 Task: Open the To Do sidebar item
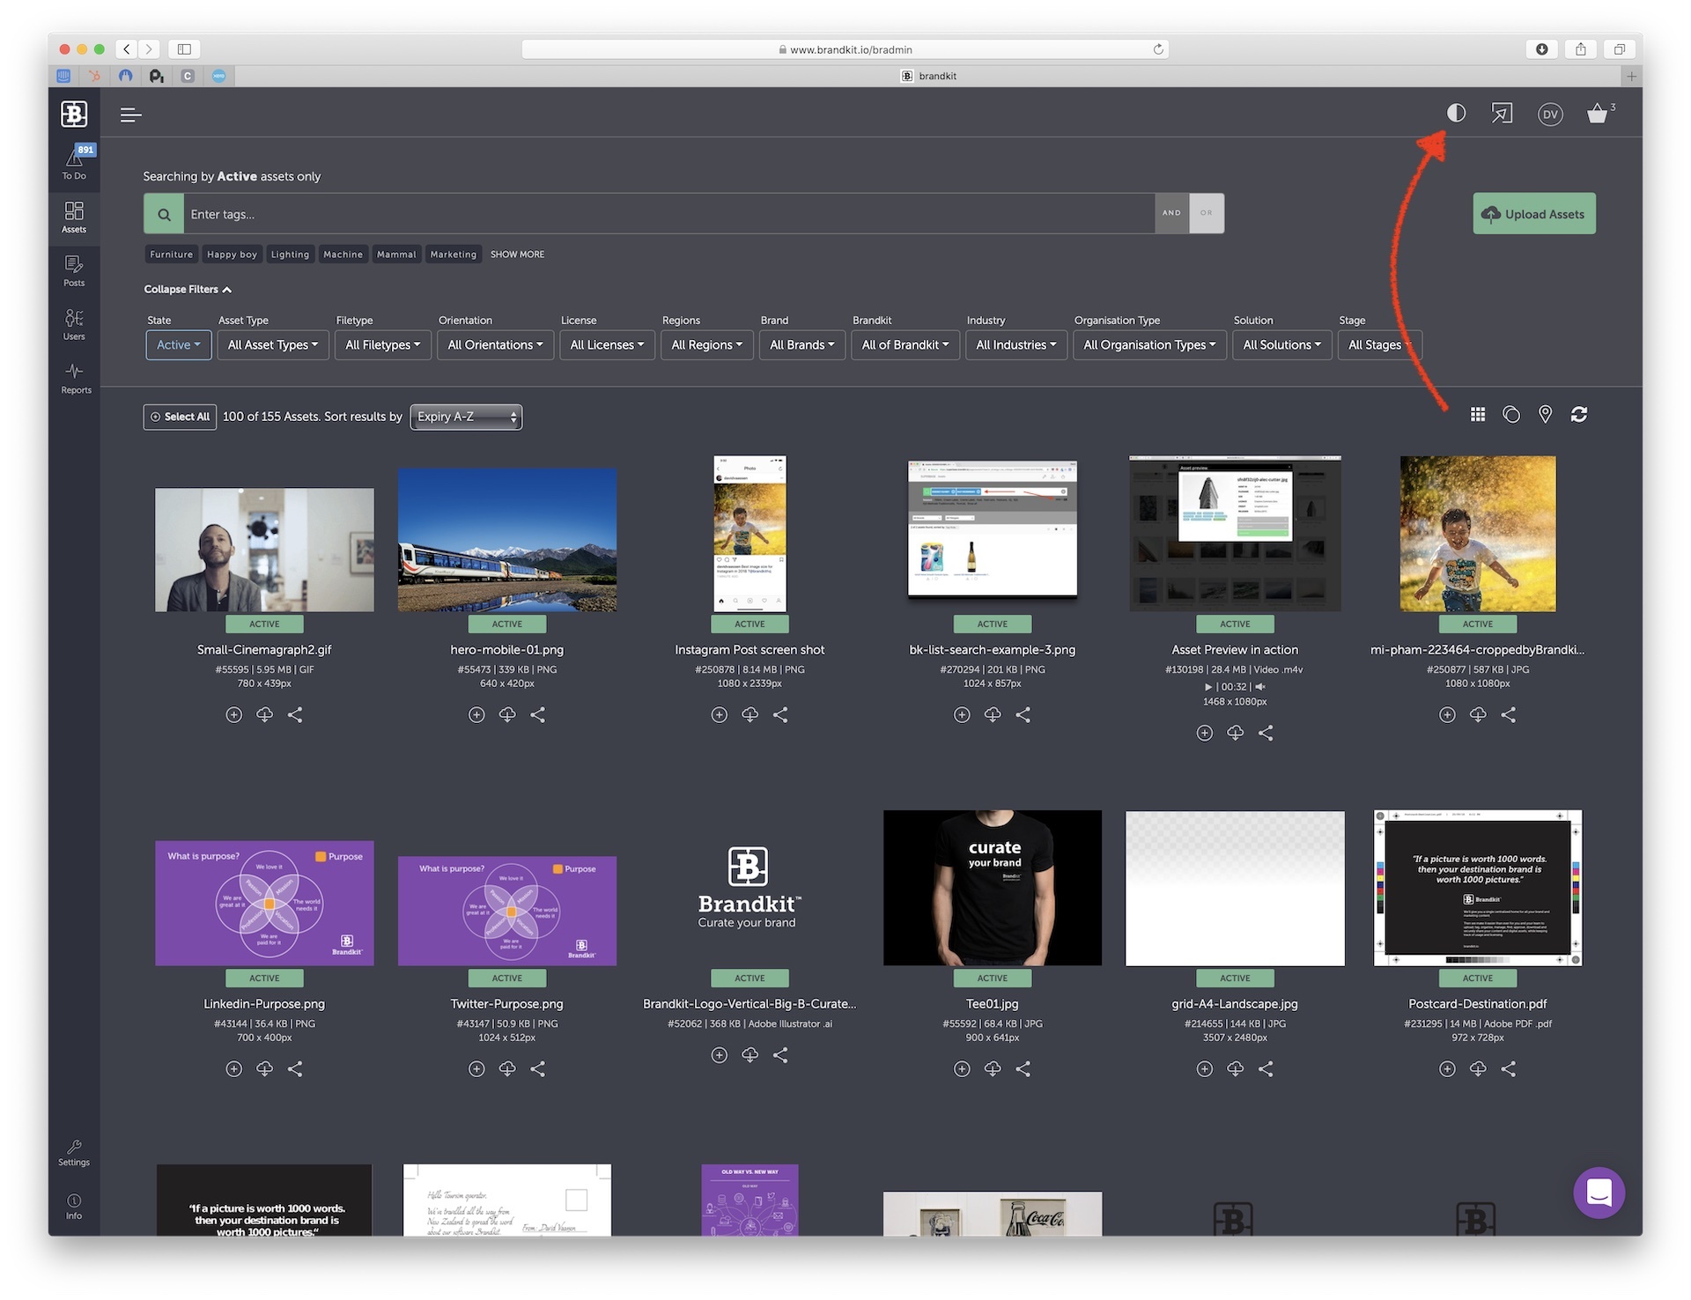point(74,163)
